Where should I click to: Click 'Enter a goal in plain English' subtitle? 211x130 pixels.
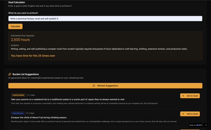[x=40, y=6]
